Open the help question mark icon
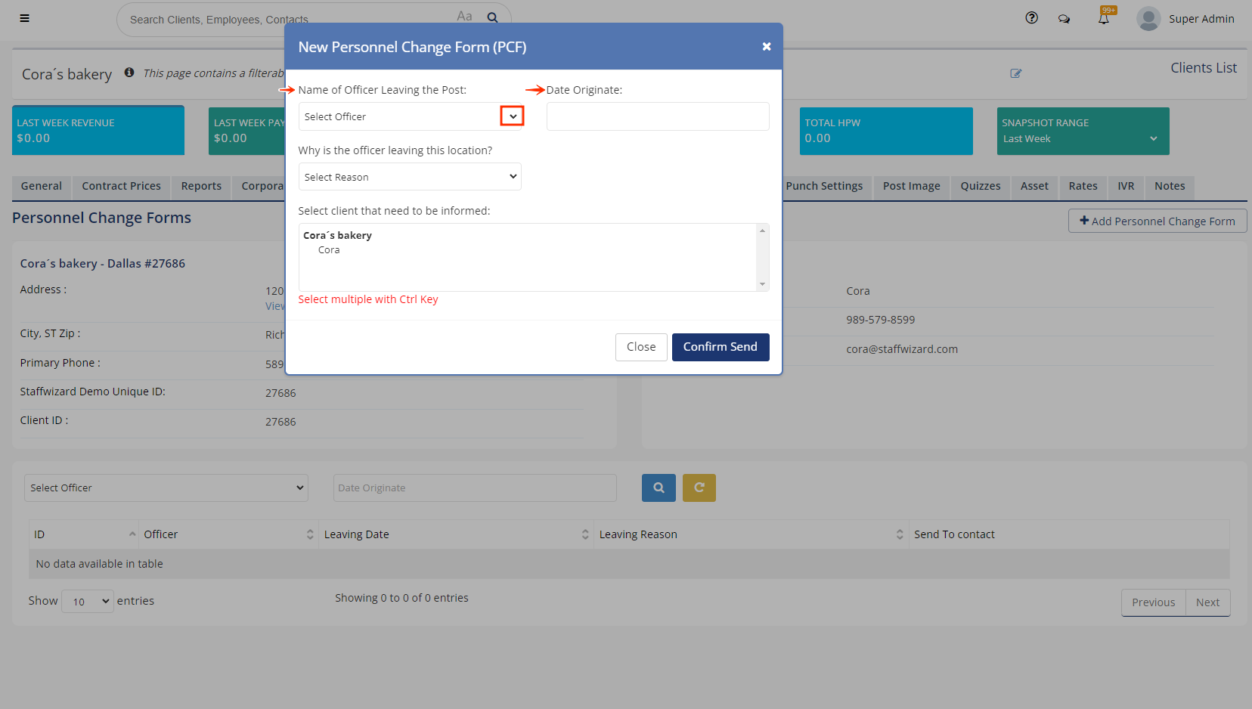1252x709 pixels. (1031, 18)
